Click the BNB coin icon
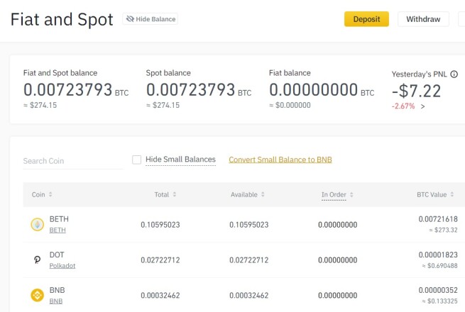The height and width of the screenshot is (312, 465). 38,295
